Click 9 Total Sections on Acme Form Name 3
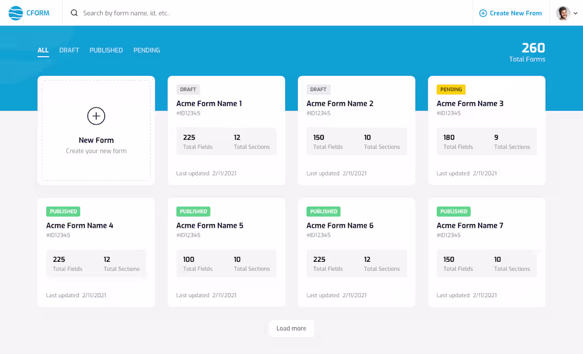The image size is (583, 354). point(512,141)
